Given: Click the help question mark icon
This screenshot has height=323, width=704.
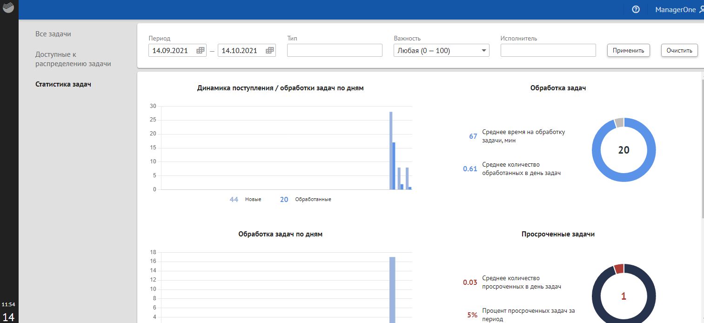Looking at the screenshot, I should [x=636, y=9].
